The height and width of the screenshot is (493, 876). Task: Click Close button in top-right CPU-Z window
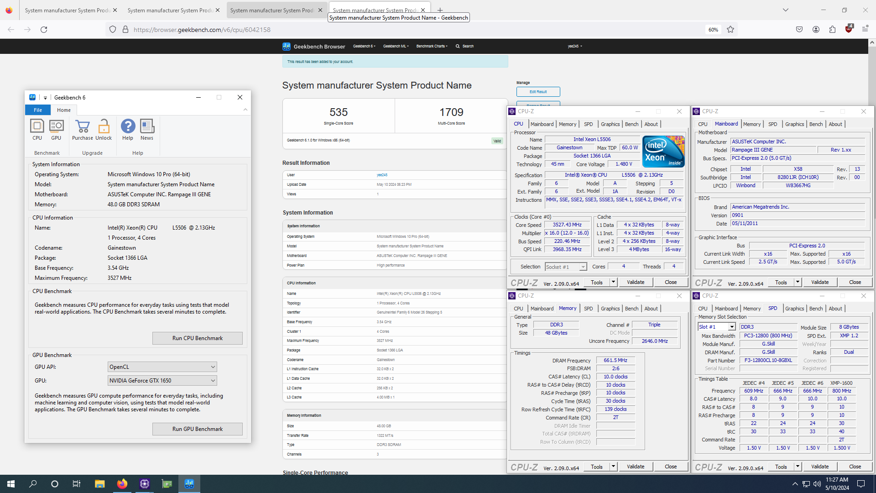[855, 282]
